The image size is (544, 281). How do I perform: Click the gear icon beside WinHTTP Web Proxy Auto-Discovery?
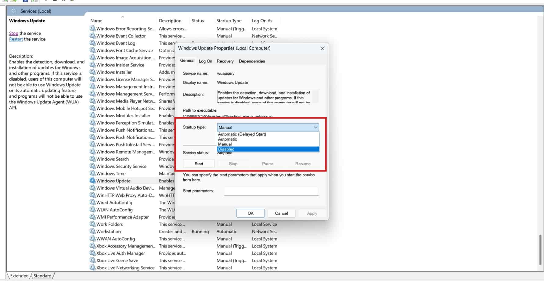(x=92, y=195)
